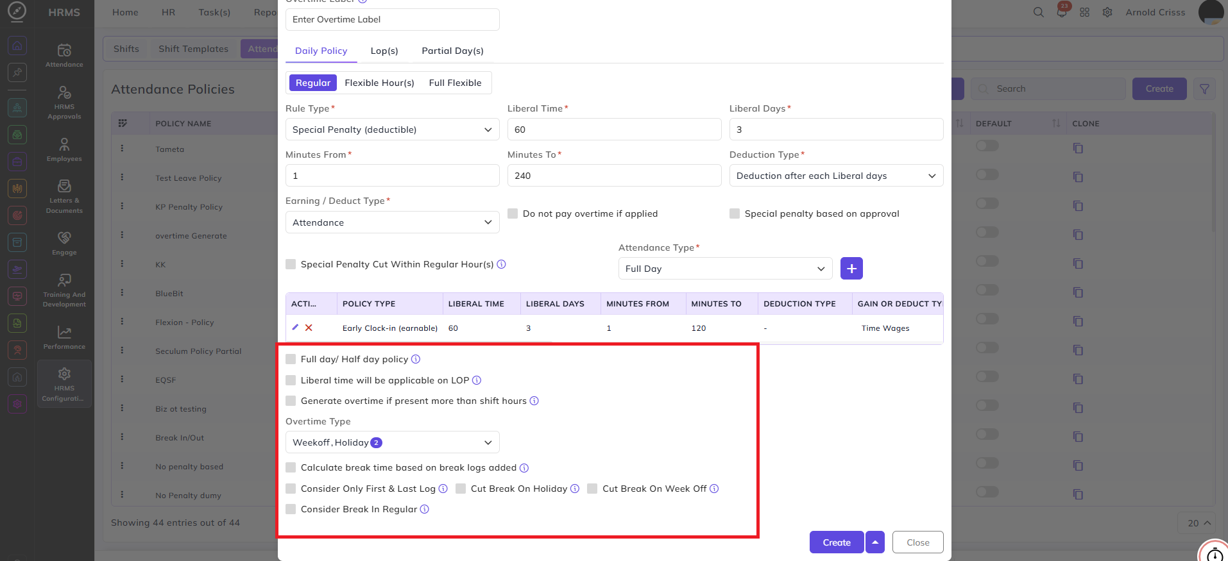Show info for Cut Break On Holiday

(575, 489)
